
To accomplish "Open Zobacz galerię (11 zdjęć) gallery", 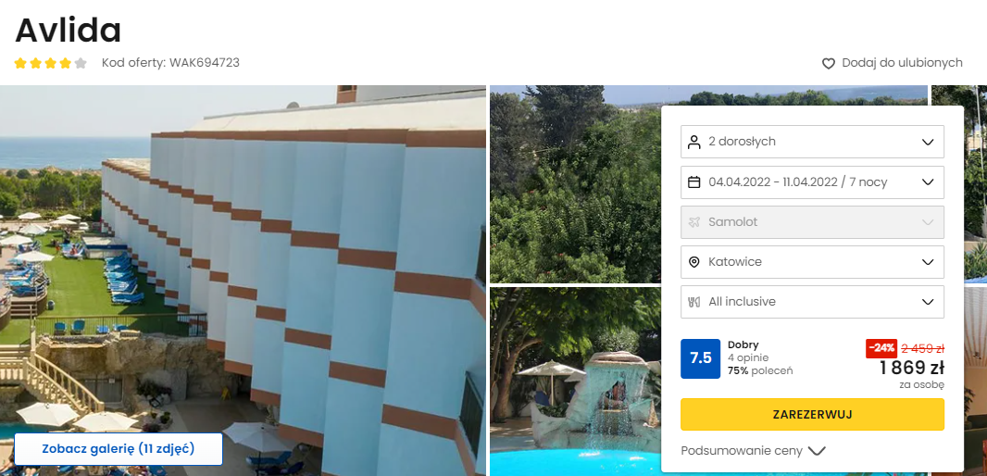I will 119,449.
